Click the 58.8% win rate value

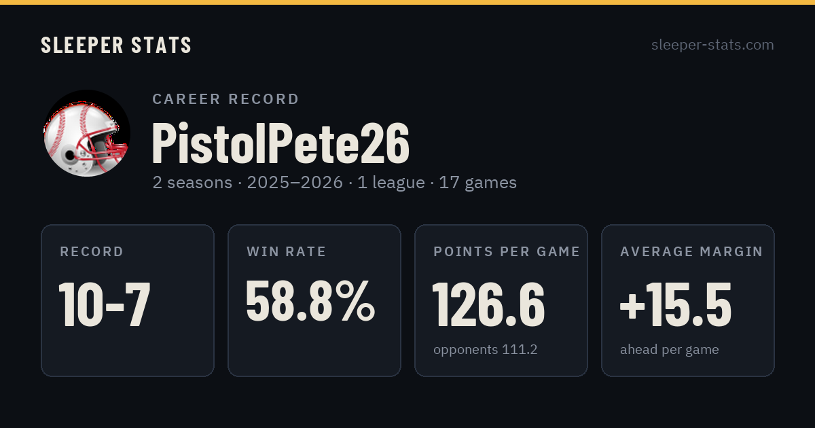click(x=310, y=301)
